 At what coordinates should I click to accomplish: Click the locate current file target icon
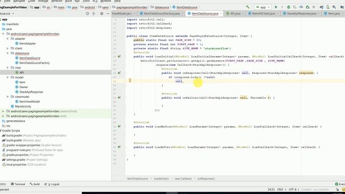coord(87,13)
